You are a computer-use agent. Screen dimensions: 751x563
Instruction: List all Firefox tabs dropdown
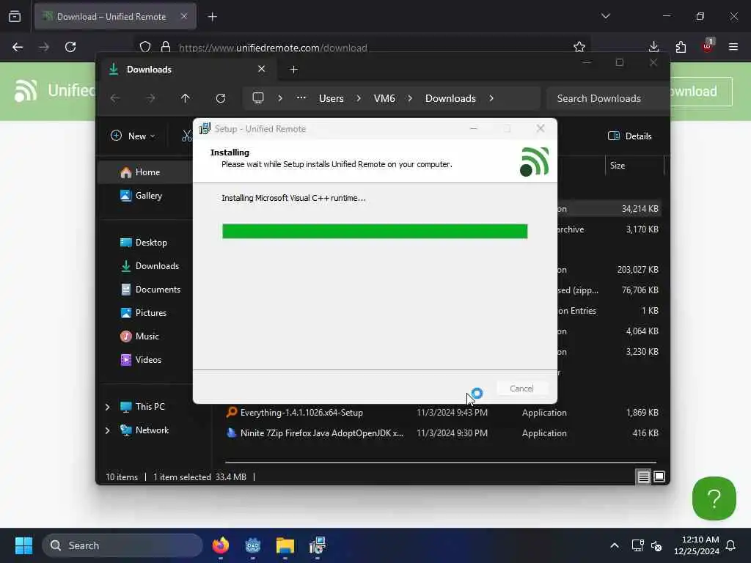[605, 16]
